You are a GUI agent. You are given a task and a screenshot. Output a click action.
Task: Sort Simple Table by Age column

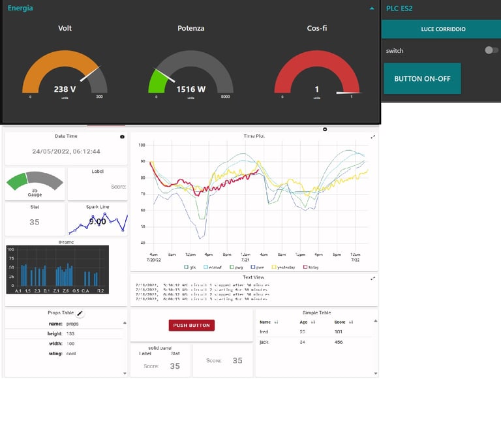coord(307,322)
